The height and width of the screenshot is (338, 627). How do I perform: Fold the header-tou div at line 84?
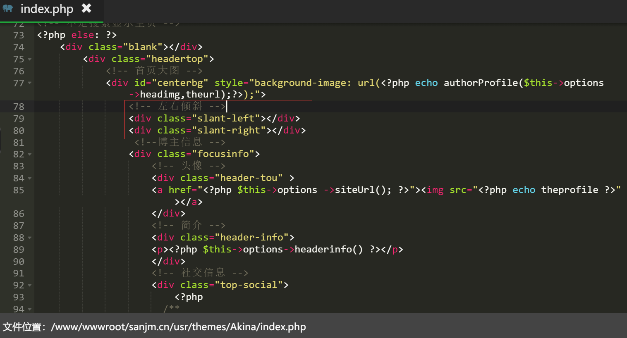click(30, 179)
